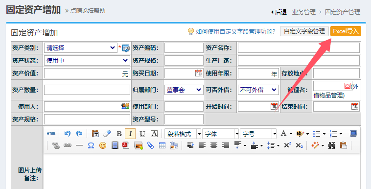The height and width of the screenshot is (189, 371).
Task: Align text center
Action: click(x=214, y=145)
